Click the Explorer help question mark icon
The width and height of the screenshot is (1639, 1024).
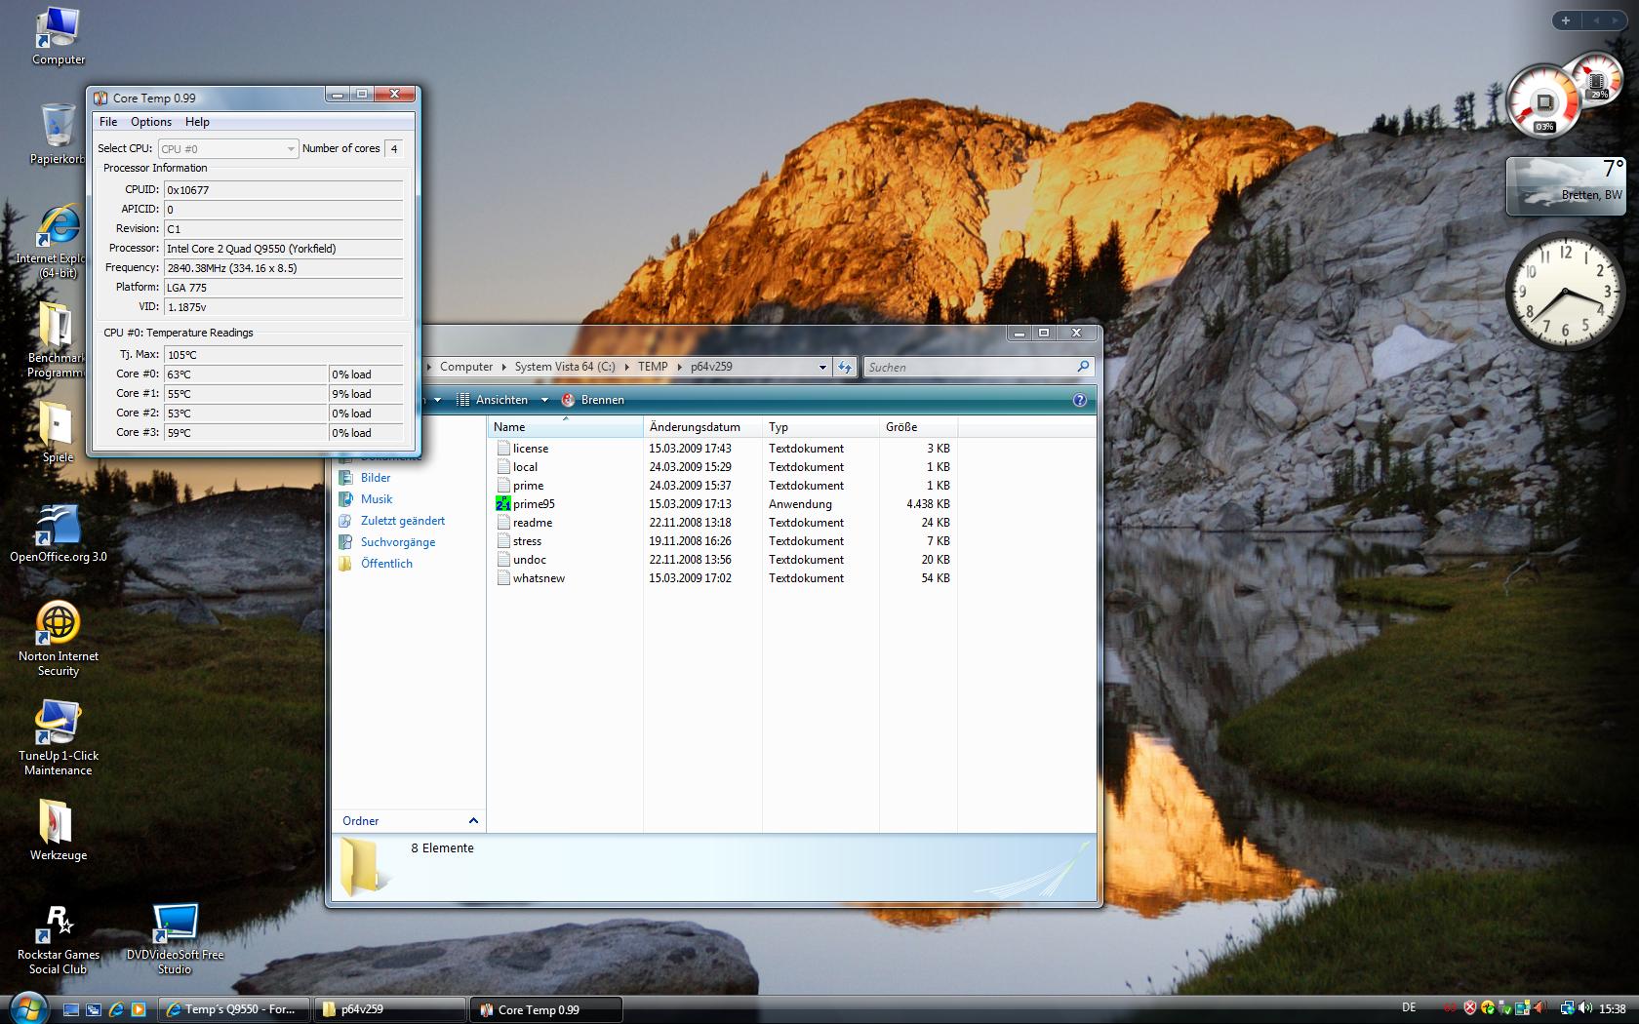pos(1079,400)
